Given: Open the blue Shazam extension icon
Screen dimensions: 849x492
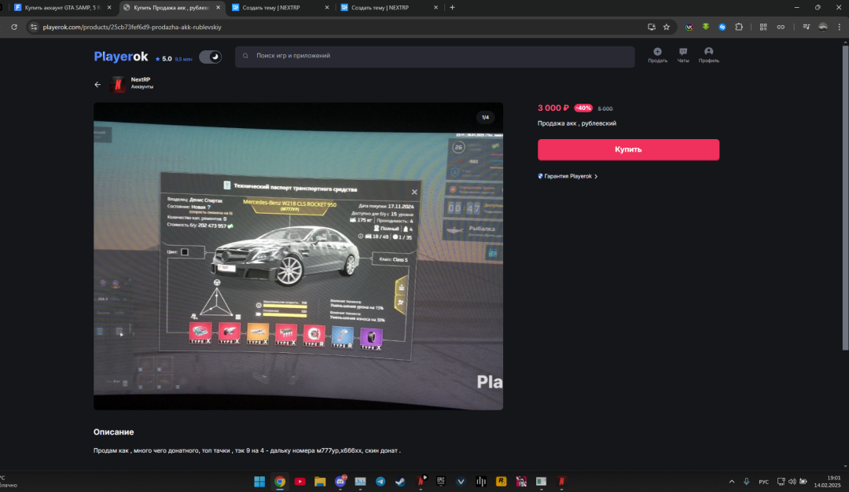Looking at the screenshot, I should click(722, 27).
